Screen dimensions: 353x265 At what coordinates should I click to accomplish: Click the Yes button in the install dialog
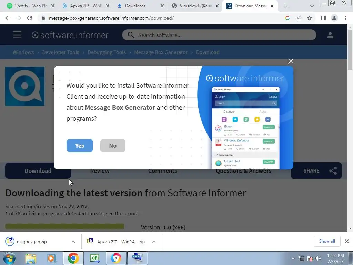(x=80, y=146)
